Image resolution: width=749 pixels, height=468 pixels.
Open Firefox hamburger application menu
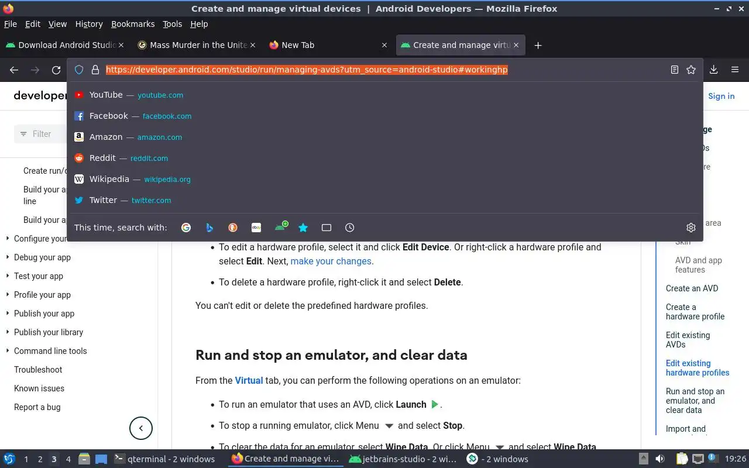tap(735, 70)
